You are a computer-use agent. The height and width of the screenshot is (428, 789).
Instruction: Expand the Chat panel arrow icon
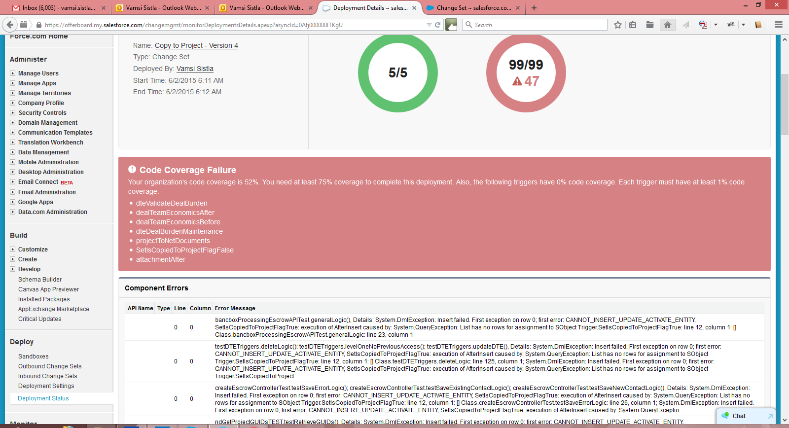[x=770, y=416]
